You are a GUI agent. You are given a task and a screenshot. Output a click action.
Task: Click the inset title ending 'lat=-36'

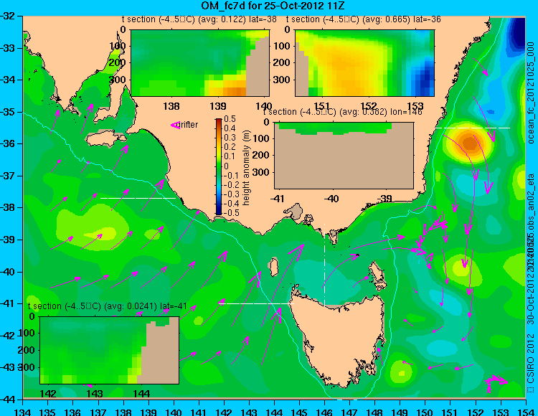(x=364, y=19)
